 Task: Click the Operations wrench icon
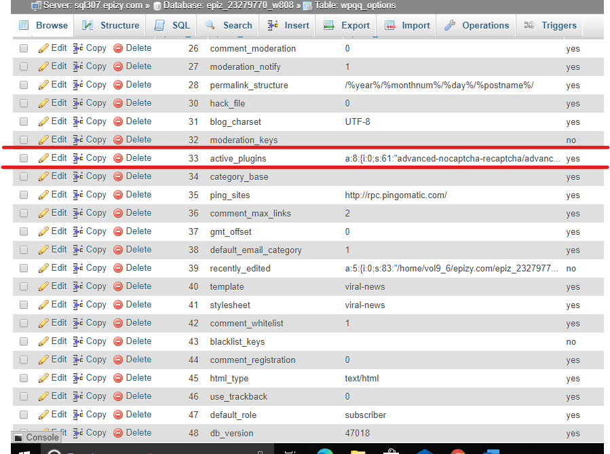pyautogui.click(x=450, y=25)
